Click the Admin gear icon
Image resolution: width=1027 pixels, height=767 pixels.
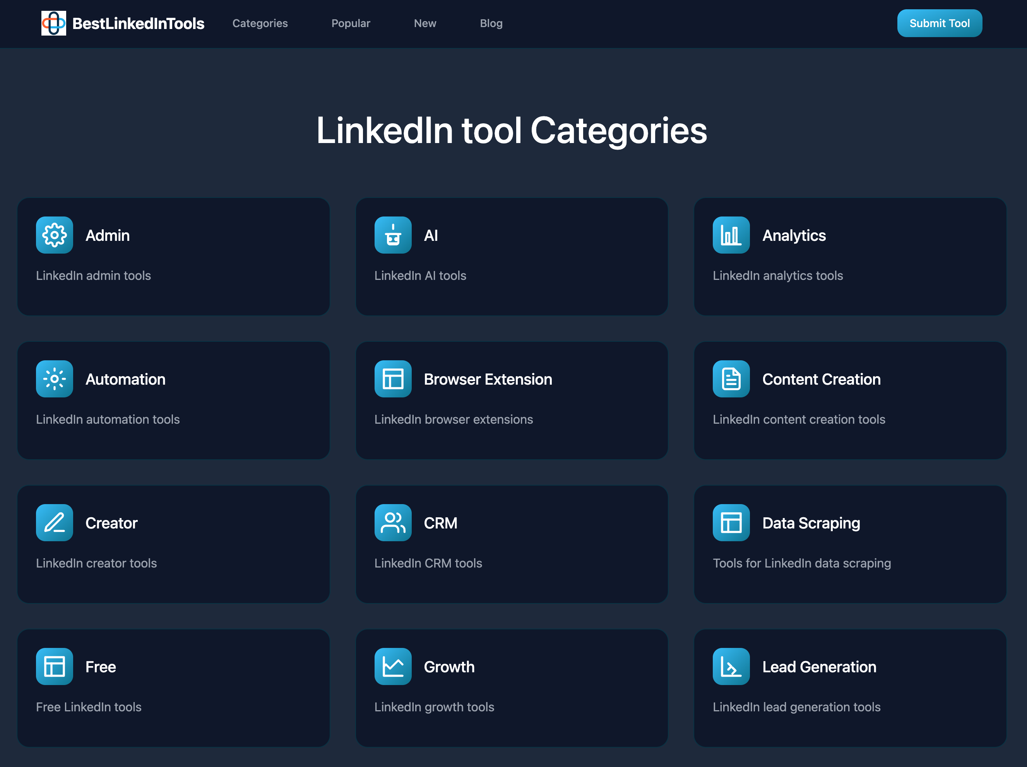54,235
